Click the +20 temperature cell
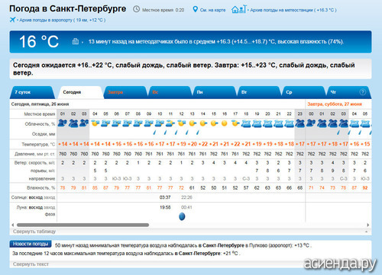 (193, 144)
